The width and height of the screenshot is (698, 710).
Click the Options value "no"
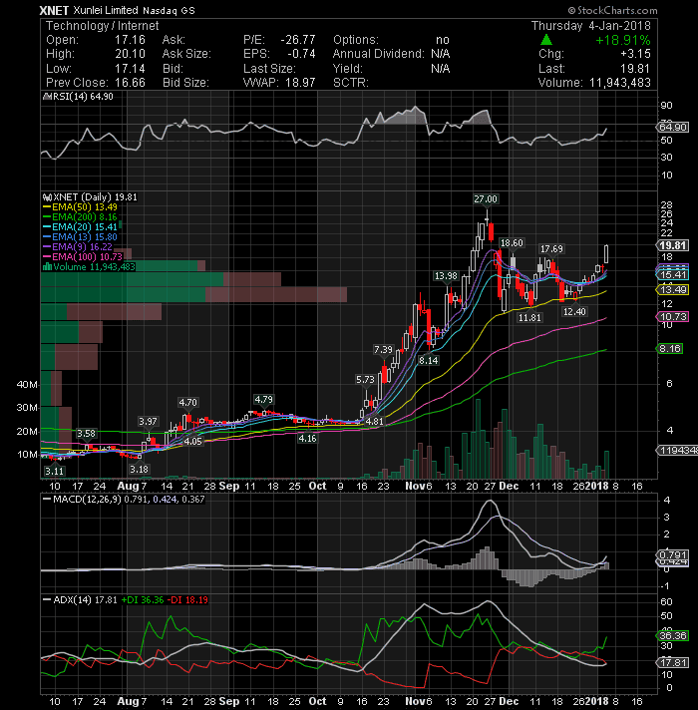(443, 40)
